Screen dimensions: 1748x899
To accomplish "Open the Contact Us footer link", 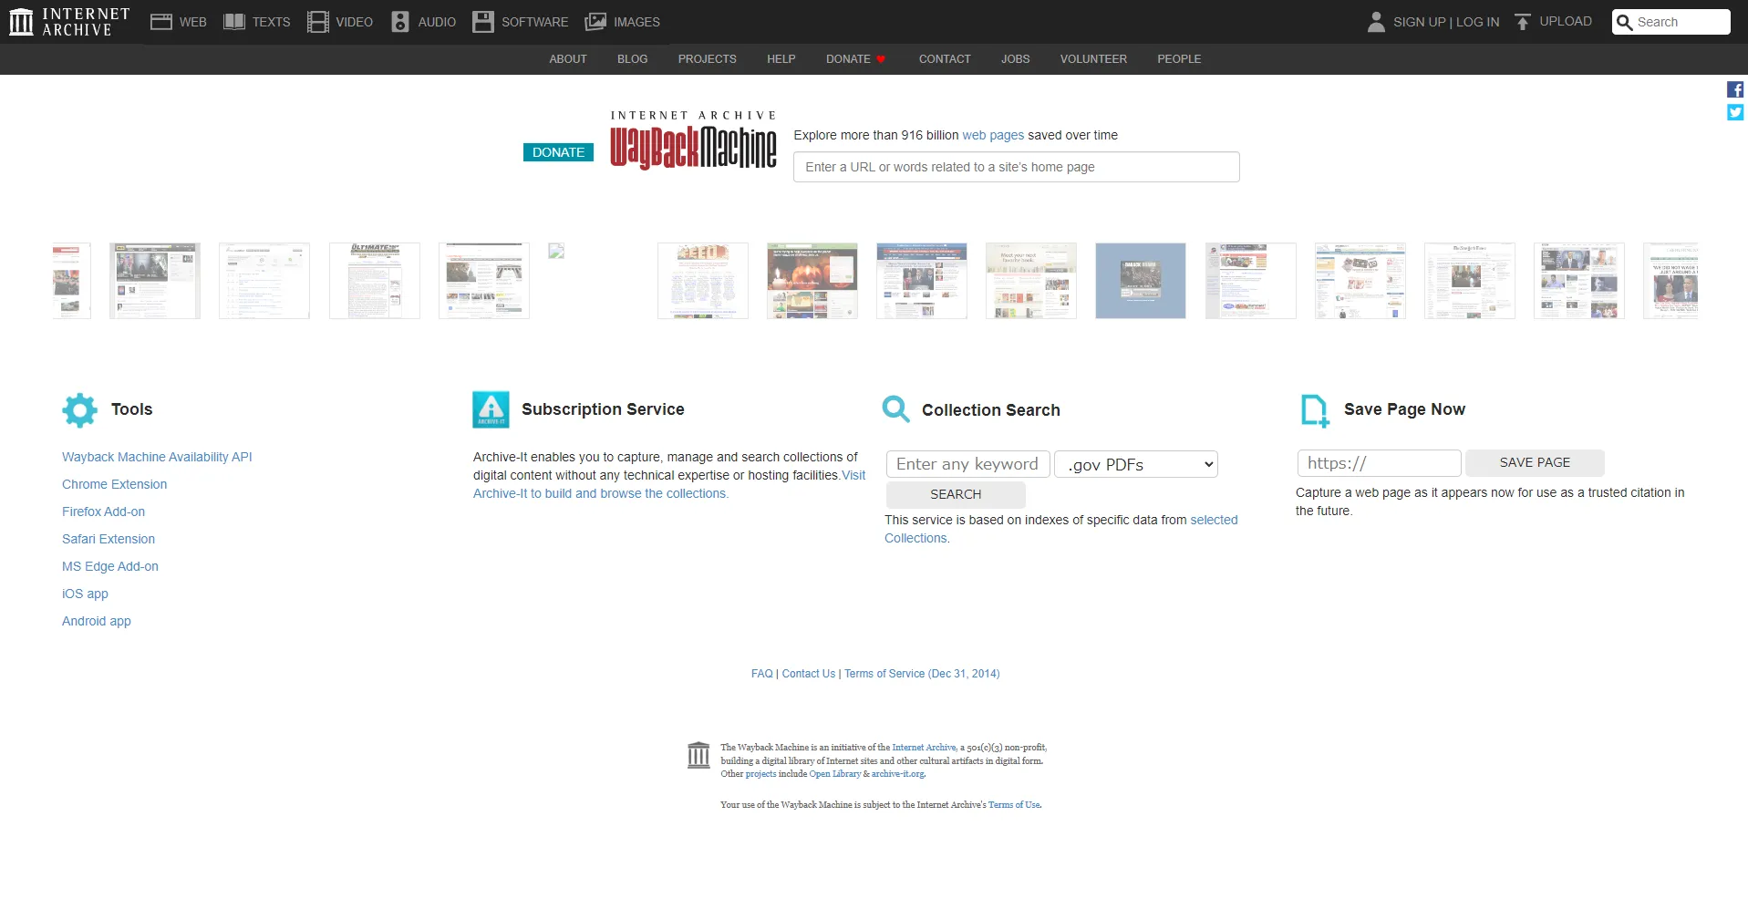I will (x=809, y=674).
